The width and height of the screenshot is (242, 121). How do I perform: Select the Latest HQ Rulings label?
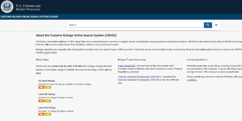click(47, 108)
